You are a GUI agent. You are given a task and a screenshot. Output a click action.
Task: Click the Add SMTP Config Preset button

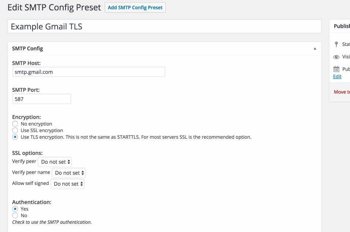(135, 8)
